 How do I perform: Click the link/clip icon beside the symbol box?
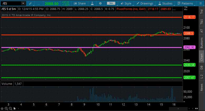click(30, 3)
